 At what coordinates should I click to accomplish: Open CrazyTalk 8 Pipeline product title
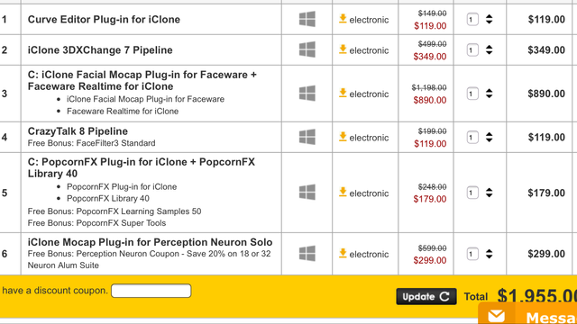(78, 131)
